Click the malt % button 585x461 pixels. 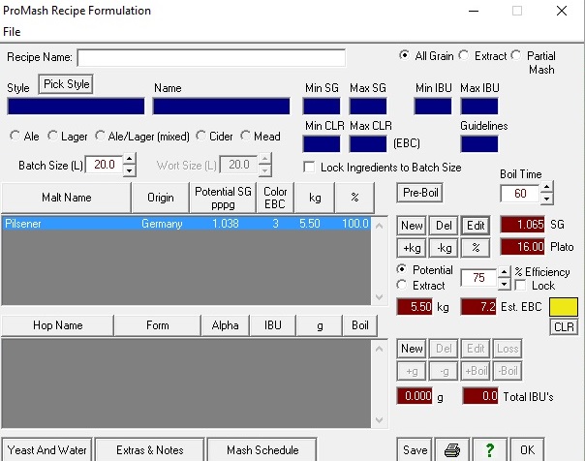click(x=476, y=248)
